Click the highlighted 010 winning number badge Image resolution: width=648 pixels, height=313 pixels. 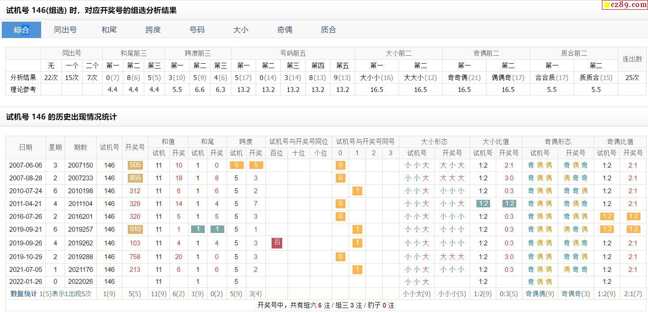pos(135,229)
